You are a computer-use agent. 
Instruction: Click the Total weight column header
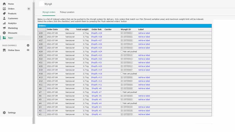(x=82, y=29)
